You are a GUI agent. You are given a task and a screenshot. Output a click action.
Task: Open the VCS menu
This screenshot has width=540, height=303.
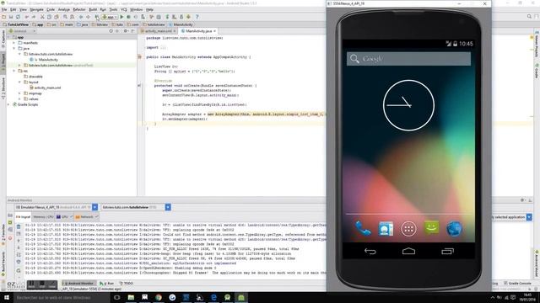(124, 9)
